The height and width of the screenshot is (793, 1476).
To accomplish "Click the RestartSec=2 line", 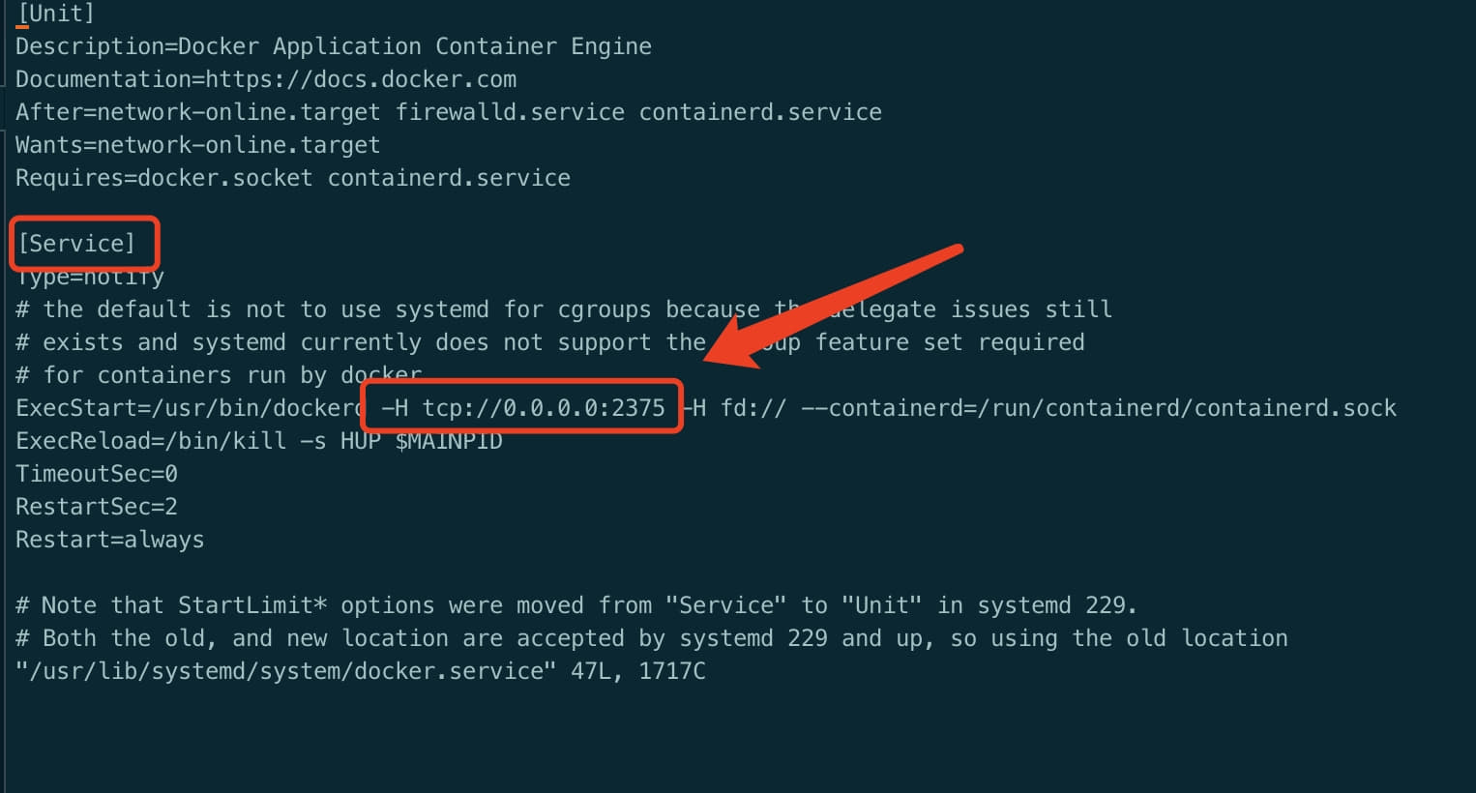I will tap(97, 507).
